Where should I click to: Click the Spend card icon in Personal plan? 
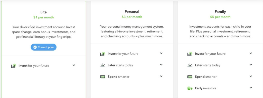click(102, 77)
